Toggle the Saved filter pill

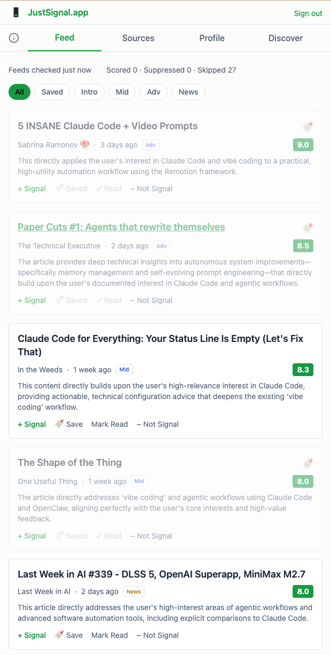(52, 92)
